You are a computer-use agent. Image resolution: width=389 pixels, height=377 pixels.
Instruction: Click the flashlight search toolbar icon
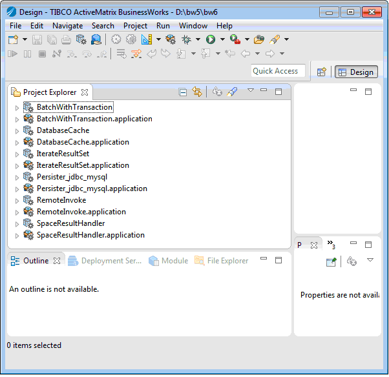click(275, 39)
